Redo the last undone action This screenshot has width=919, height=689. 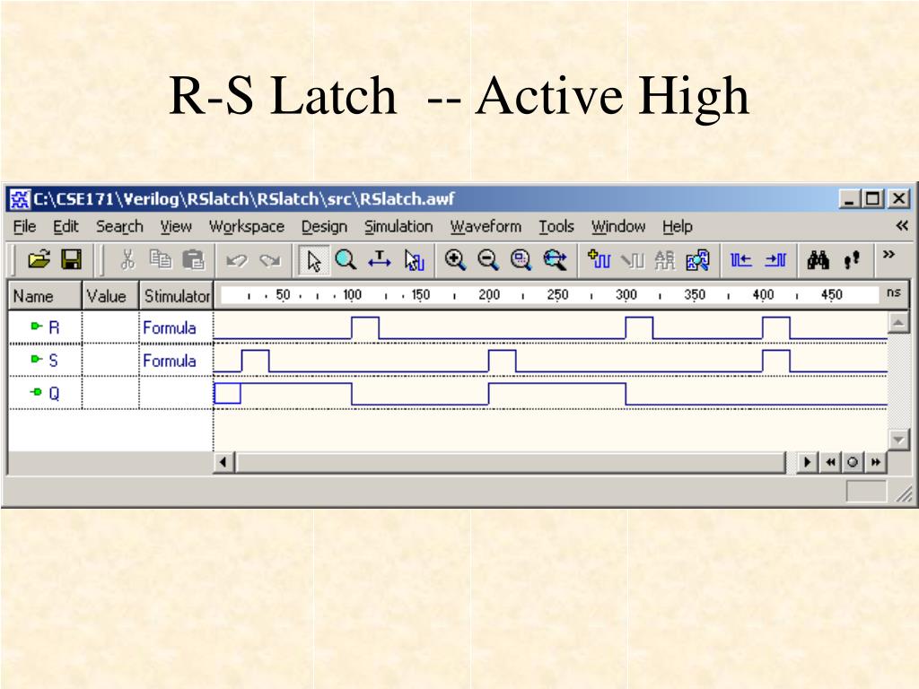point(270,259)
